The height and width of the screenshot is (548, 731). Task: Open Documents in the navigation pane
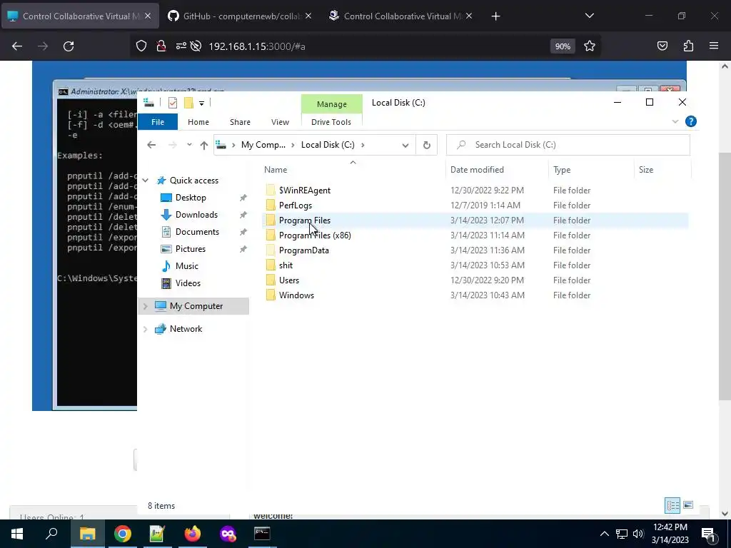pyautogui.click(x=197, y=232)
